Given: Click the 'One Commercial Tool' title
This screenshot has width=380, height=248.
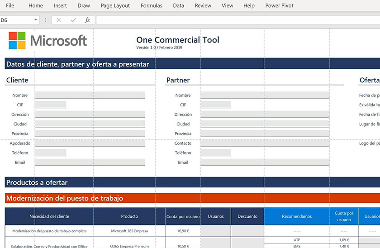Looking at the screenshot, I should pyautogui.click(x=178, y=40).
